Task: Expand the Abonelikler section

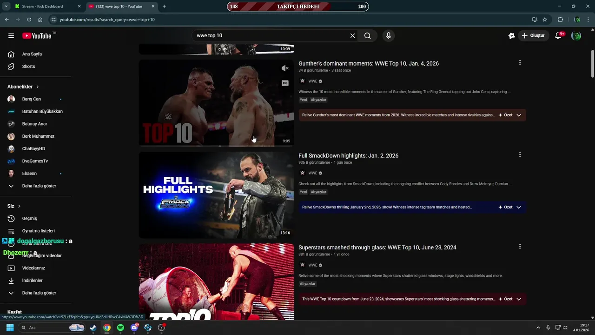Action: 23,87
